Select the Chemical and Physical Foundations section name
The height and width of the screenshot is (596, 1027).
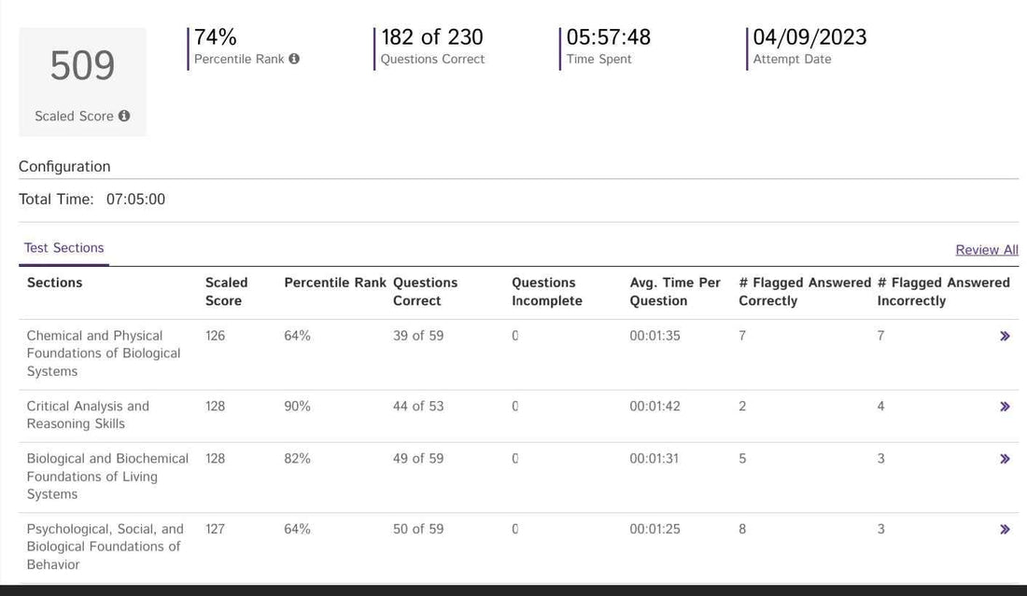tap(103, 353)
